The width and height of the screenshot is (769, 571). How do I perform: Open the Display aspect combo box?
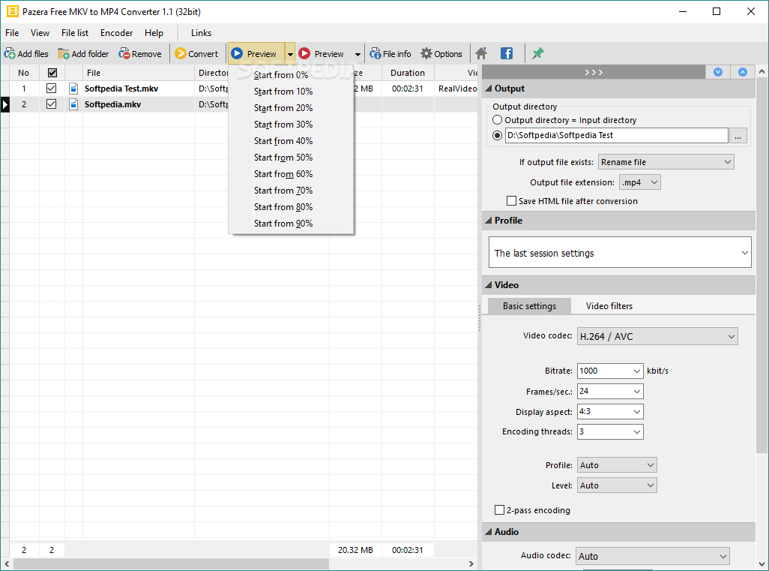(610, 411)
